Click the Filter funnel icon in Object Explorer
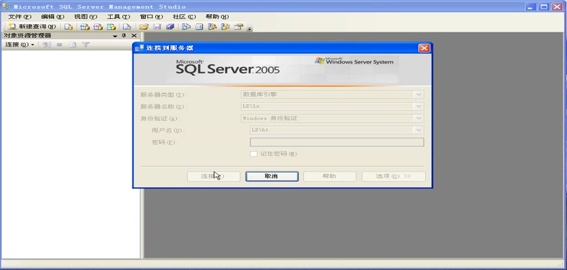567x270 pixels. click(x=85, y=45)
